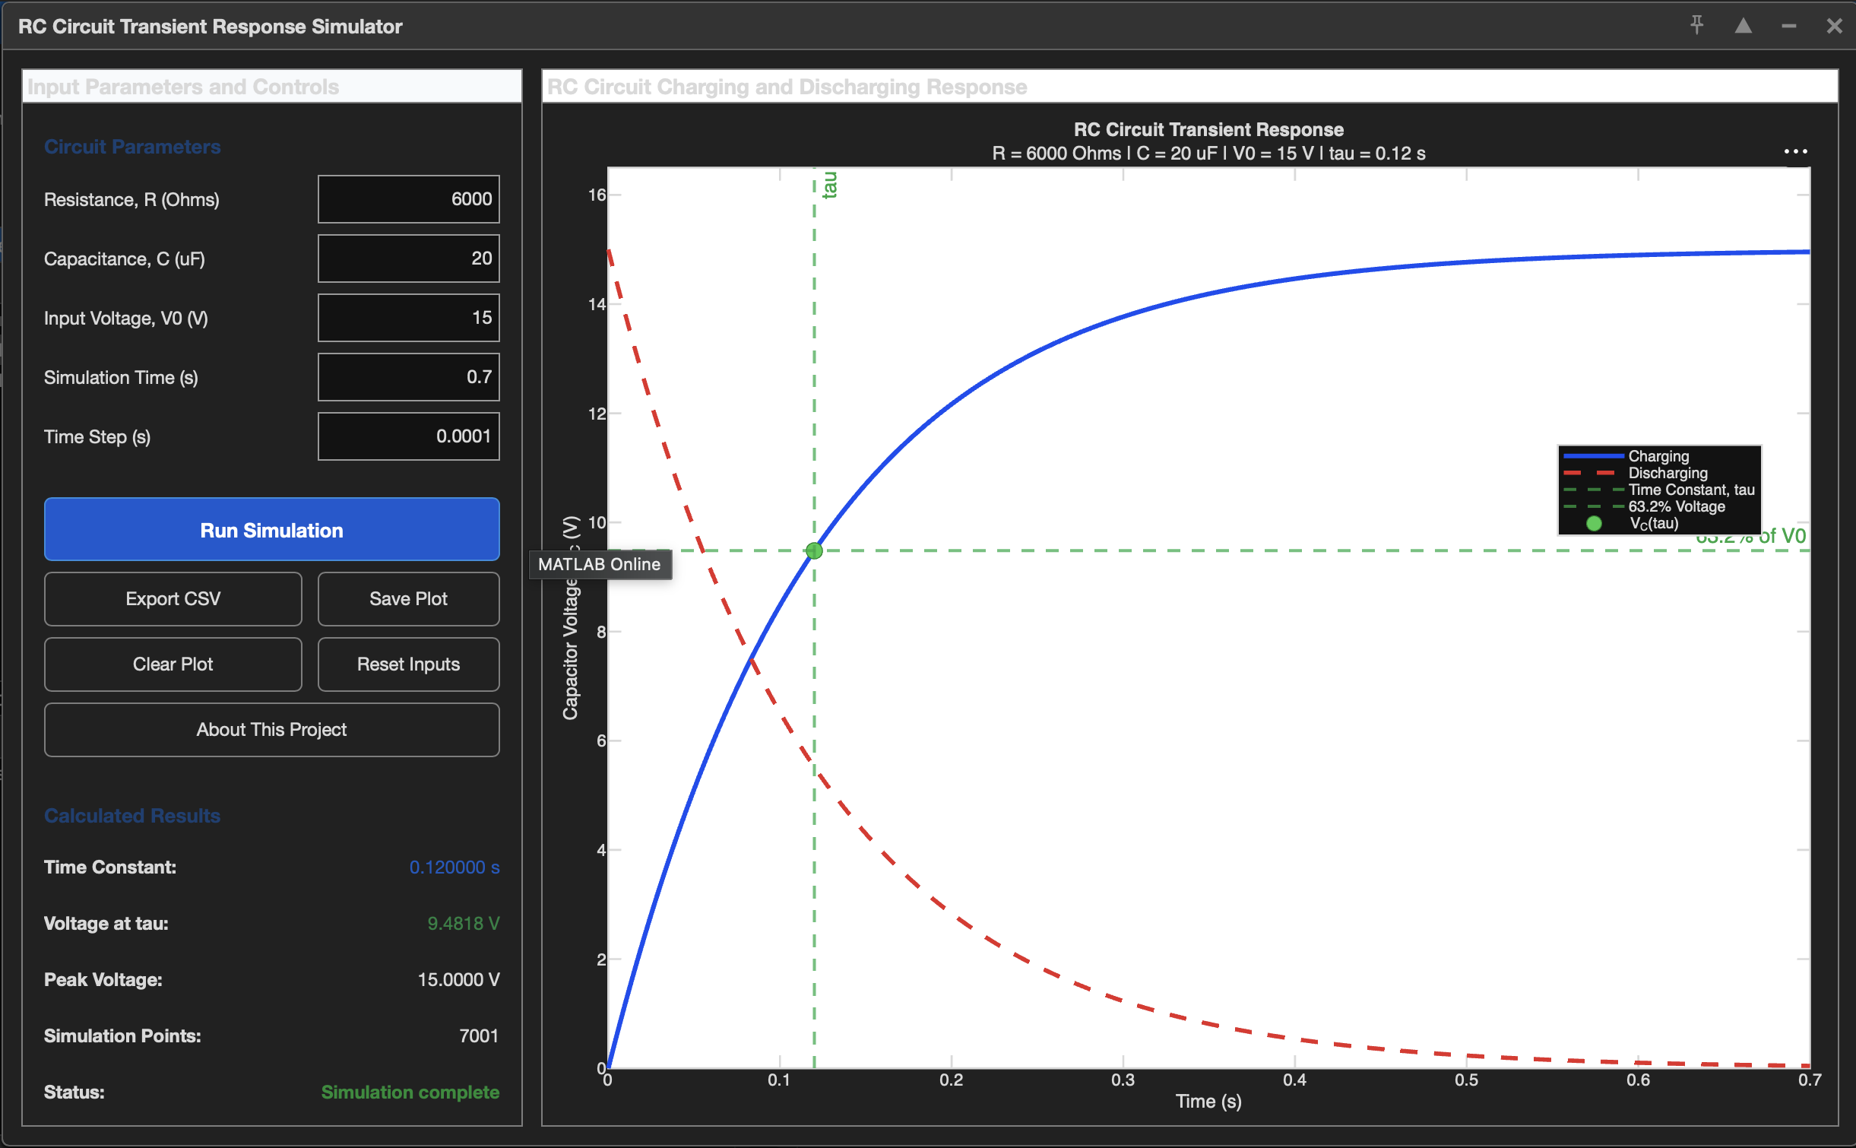This screenshot has width=1856, height=1148.
Task: Click the 'Time (s)' x-axis label
Action: pos(1208,1102)
